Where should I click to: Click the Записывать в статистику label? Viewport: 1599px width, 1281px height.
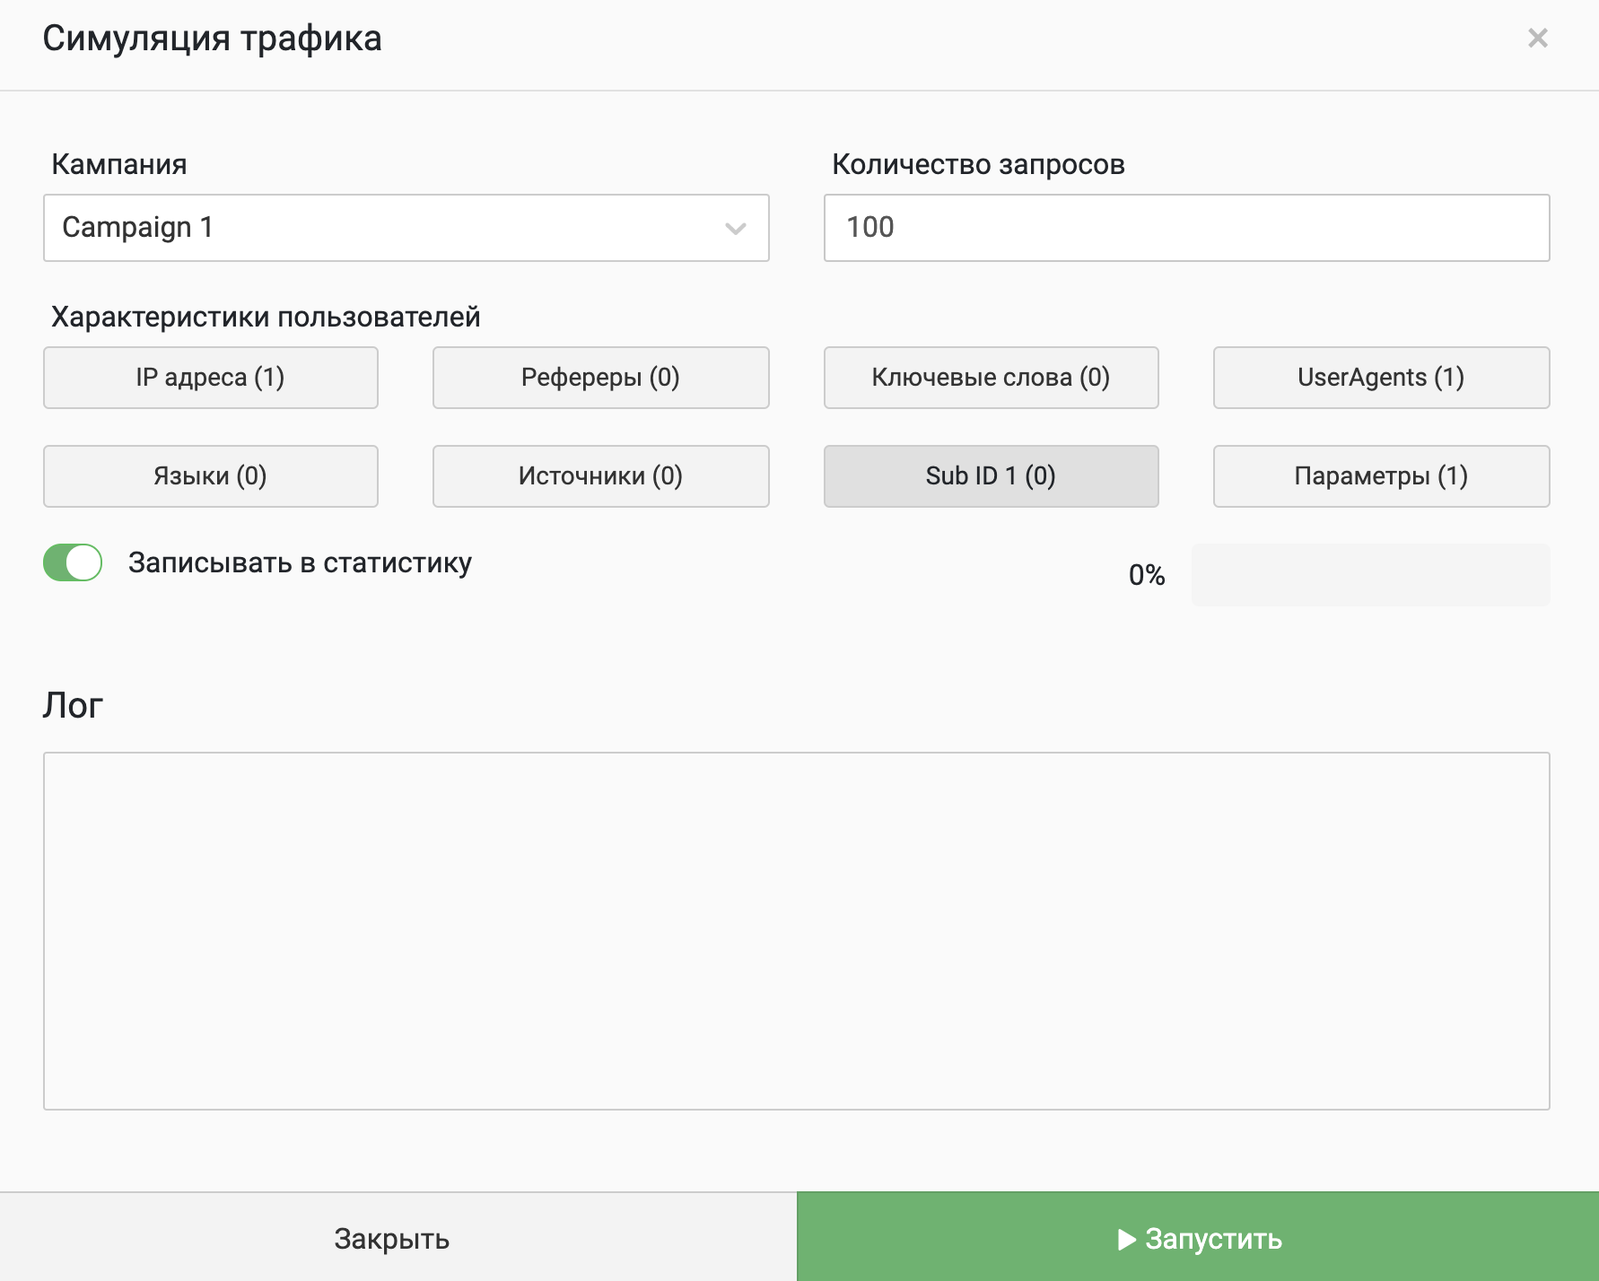[x=300, y=563]
